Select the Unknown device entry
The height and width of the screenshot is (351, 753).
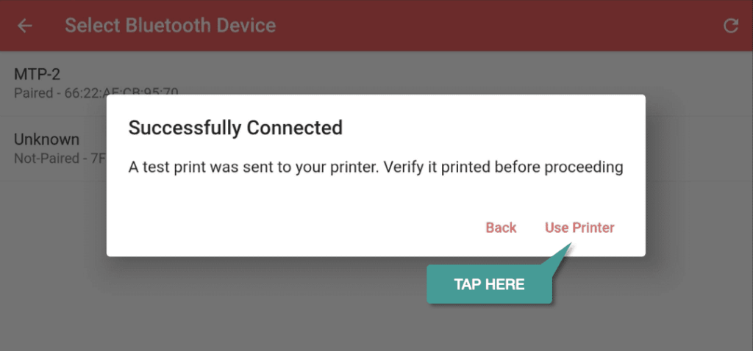coord(53,148)
